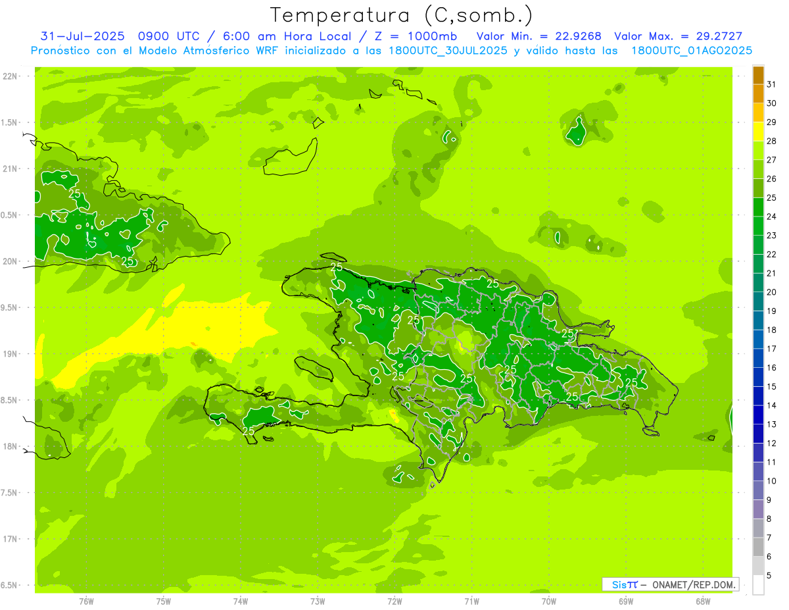Screen dimensions: 789x610
Task: Pick the gray legend band between 6 and 7
Action: [x=758, y=547]
